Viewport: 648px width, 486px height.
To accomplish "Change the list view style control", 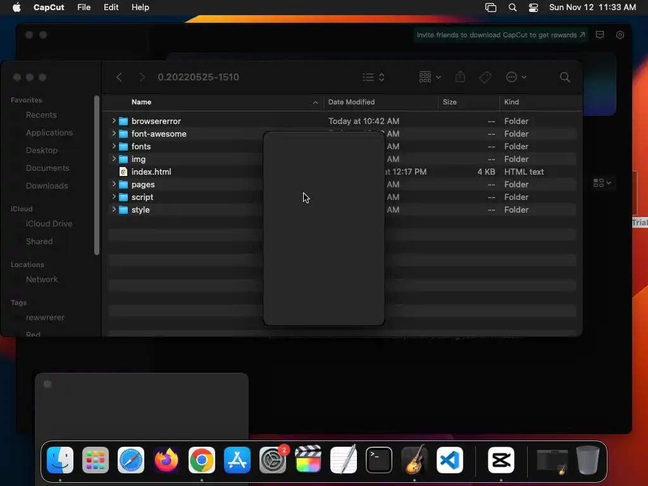I will 373,77.
